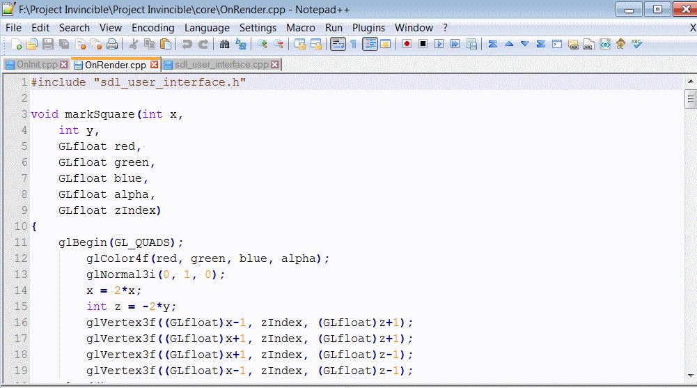Open the Macro menu
This screenshot has width=697, height=388.
(301, 28)
